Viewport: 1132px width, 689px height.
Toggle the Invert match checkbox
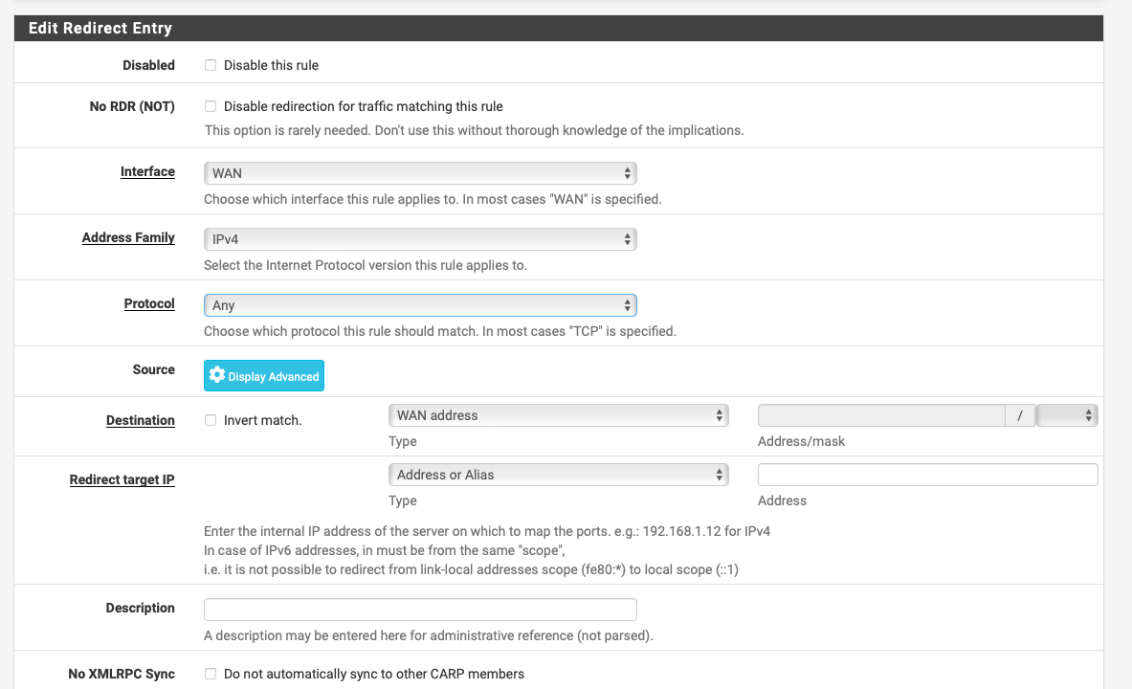pyautogui.click(x=211, y=420)
